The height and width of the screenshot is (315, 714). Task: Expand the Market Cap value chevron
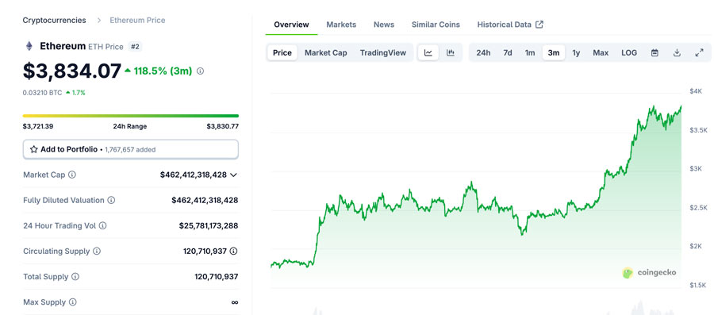233,175
